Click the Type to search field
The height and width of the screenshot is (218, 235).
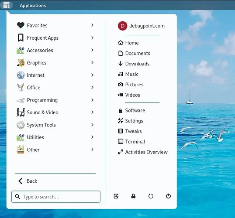click(56, 197)
